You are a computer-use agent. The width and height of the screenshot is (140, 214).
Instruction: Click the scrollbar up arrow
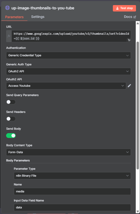point(138,23)
